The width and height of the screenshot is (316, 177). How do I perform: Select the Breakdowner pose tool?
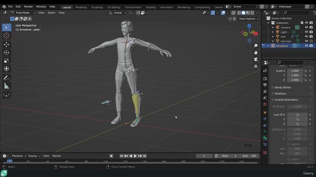pyautogui.click(x=6, y=95)
